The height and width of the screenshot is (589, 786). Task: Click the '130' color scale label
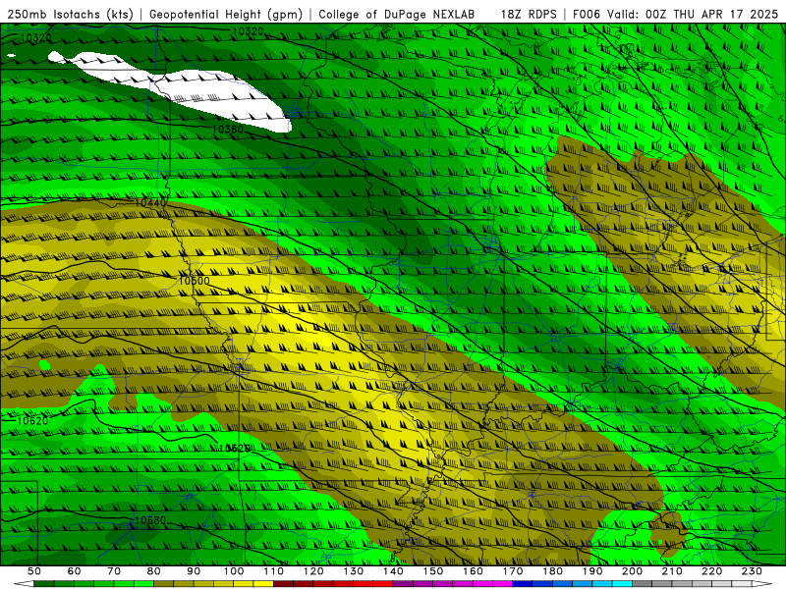[x=353, y=571]
